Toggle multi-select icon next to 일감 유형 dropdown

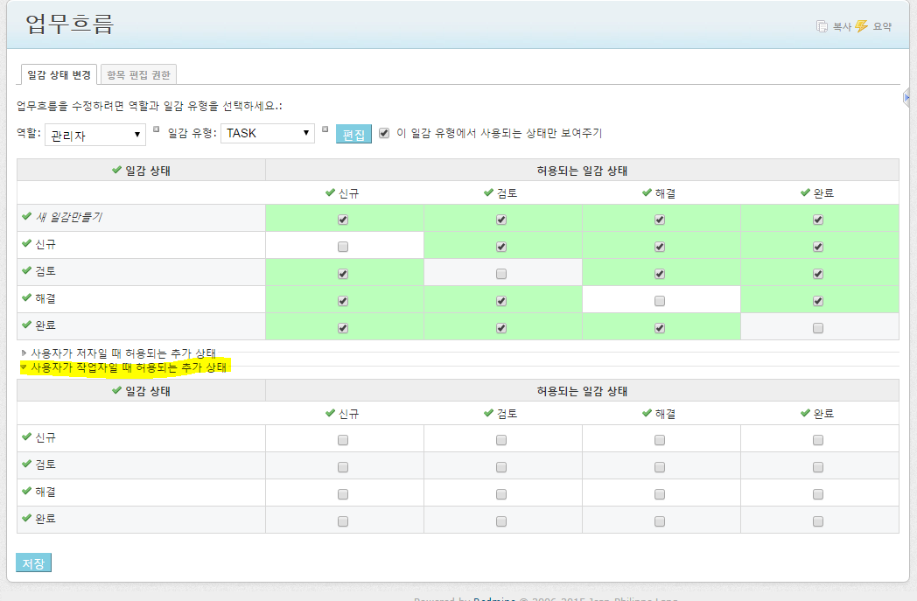tap(325, 130)
